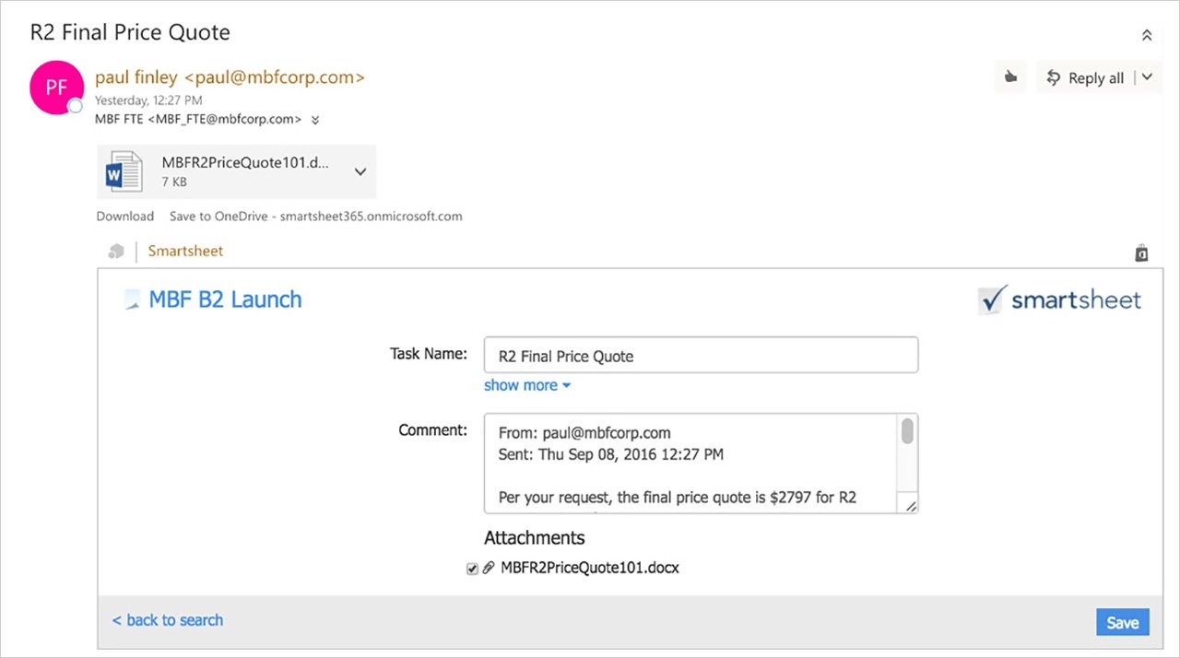Click the Download attachment link
This screenshot has width=1180, height=658.
(x=124, y=217)
